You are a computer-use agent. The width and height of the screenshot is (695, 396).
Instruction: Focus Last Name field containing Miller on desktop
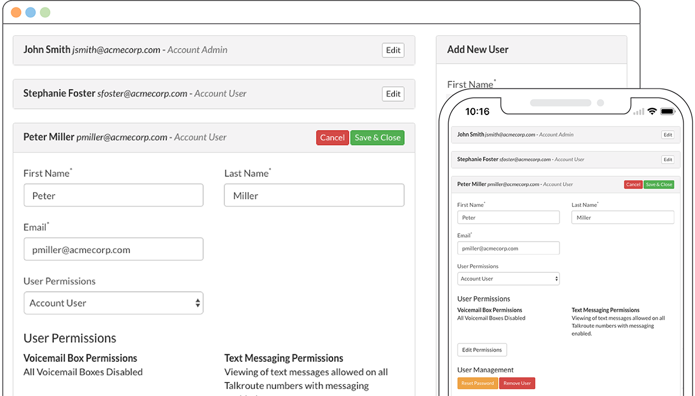(314, 195)
